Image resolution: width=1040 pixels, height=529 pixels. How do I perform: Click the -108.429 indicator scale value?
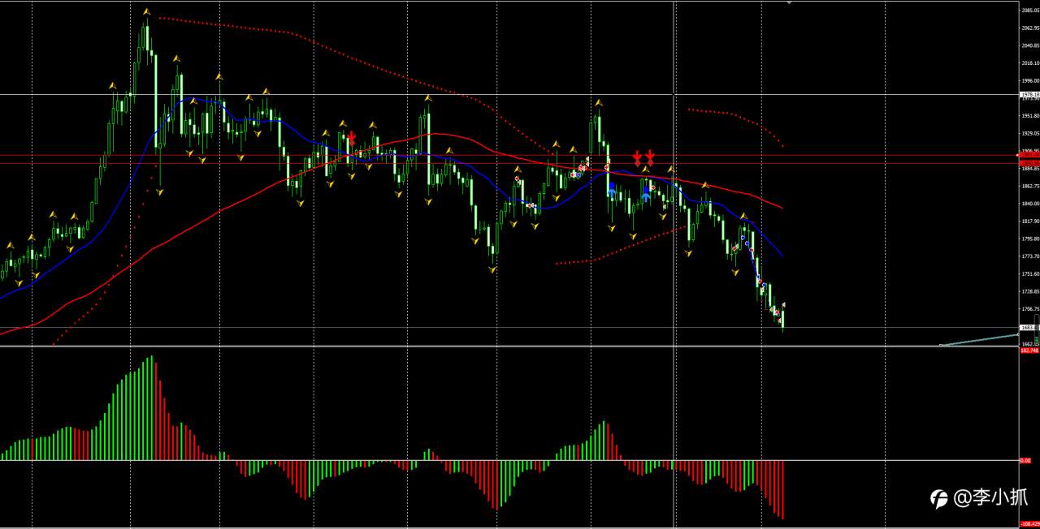click(x=1029, y=523)
